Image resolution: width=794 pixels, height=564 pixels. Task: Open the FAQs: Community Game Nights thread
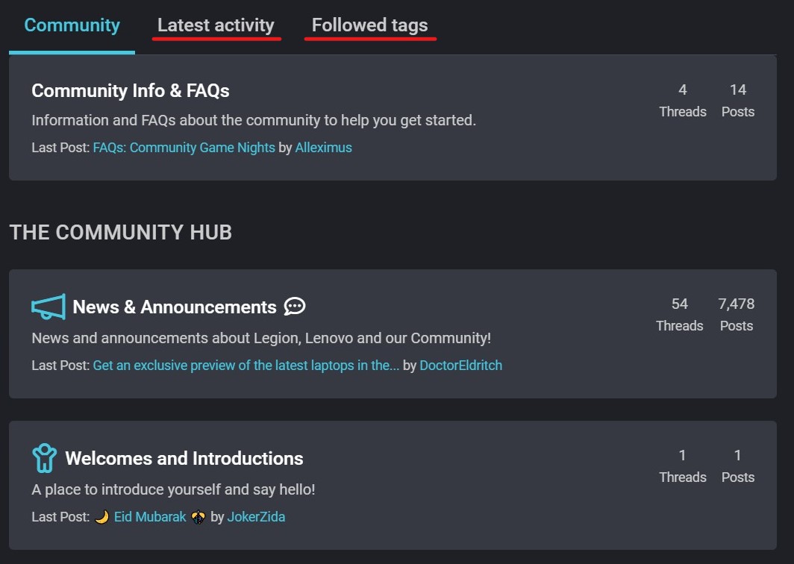(x=184, y=148)
